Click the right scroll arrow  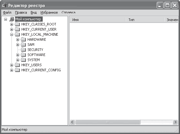175,122
